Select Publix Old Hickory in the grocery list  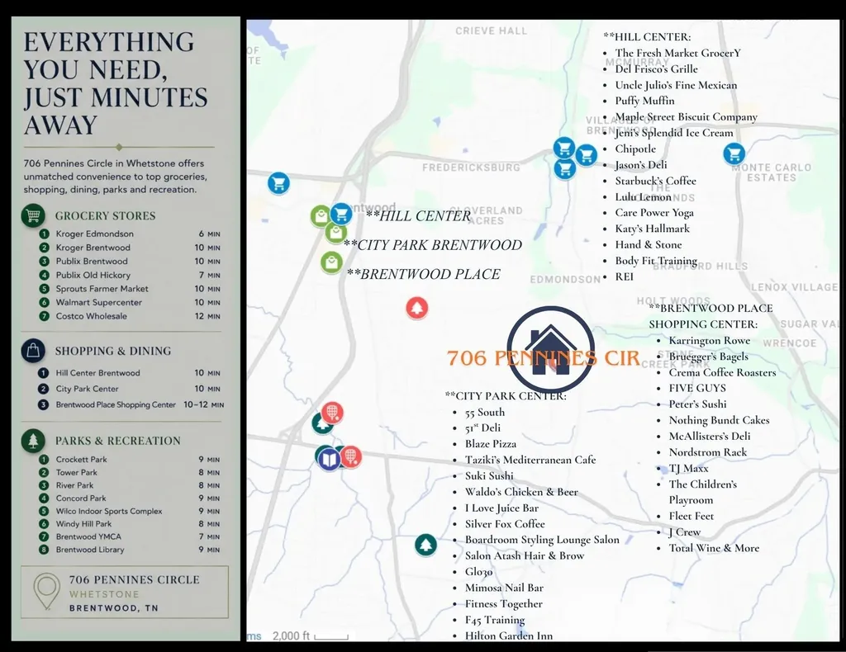coord(93,275)
